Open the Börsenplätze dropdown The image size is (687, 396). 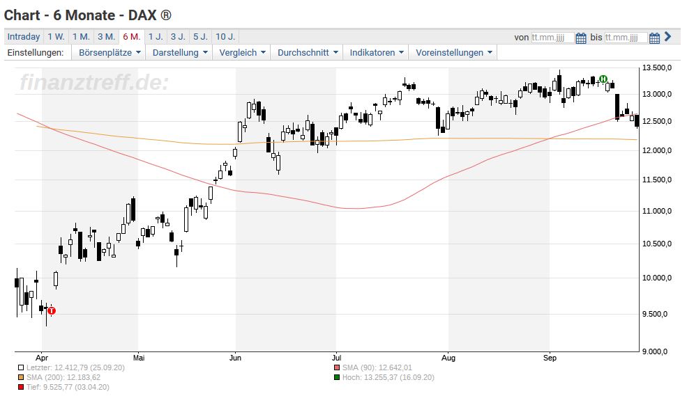click(109, 52)
